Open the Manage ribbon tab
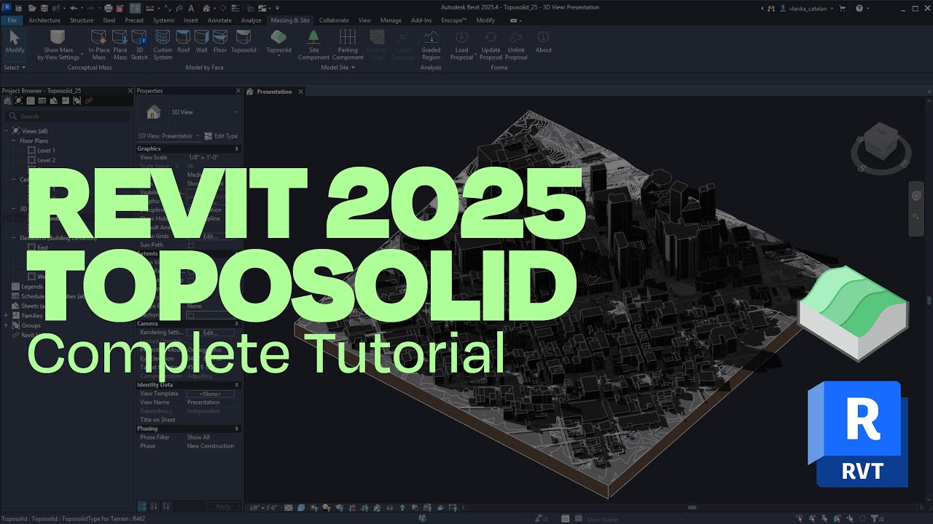This screenshot has height=524, width=933. (x=391, y=20)
